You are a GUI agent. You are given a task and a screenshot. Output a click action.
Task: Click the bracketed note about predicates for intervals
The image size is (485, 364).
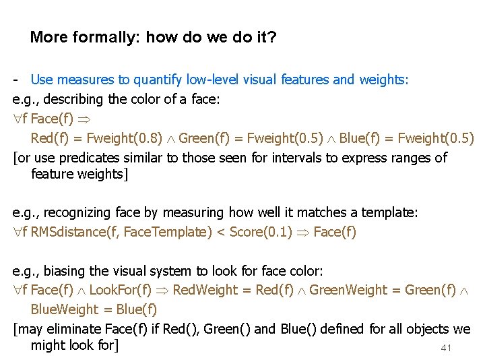pyautogui.click(x=230, y=166)
